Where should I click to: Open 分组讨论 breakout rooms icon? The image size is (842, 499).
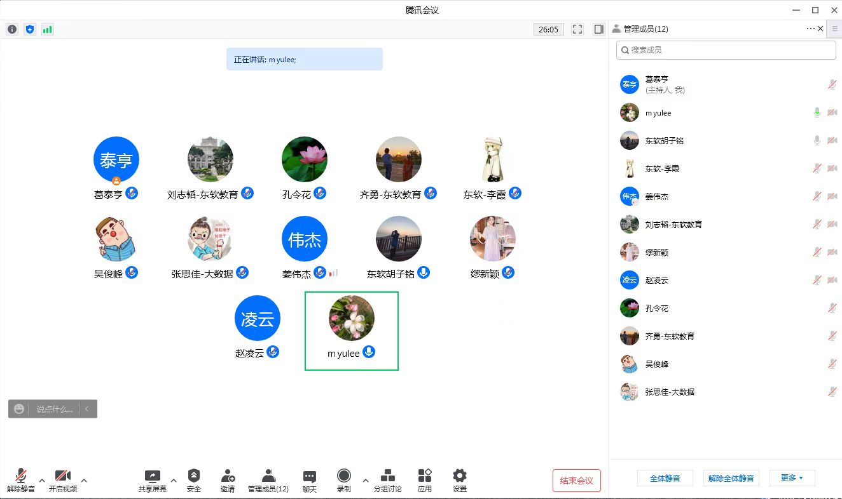point(387,476)
